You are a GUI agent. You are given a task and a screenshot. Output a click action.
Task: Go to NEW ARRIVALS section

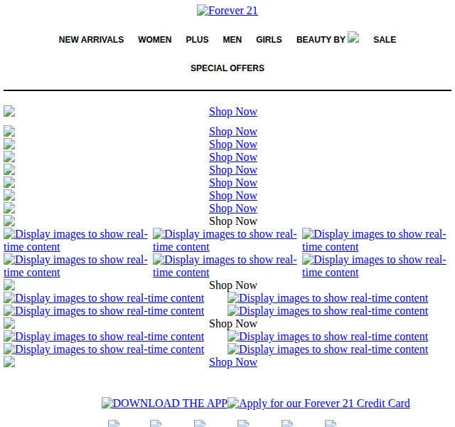point(91,40)
